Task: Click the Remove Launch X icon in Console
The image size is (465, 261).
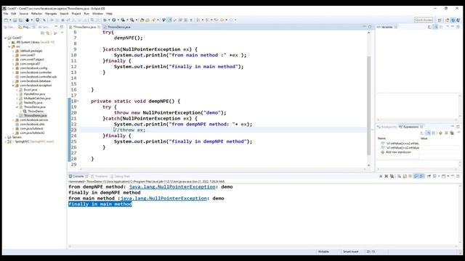Action: (x=386, y=176)
